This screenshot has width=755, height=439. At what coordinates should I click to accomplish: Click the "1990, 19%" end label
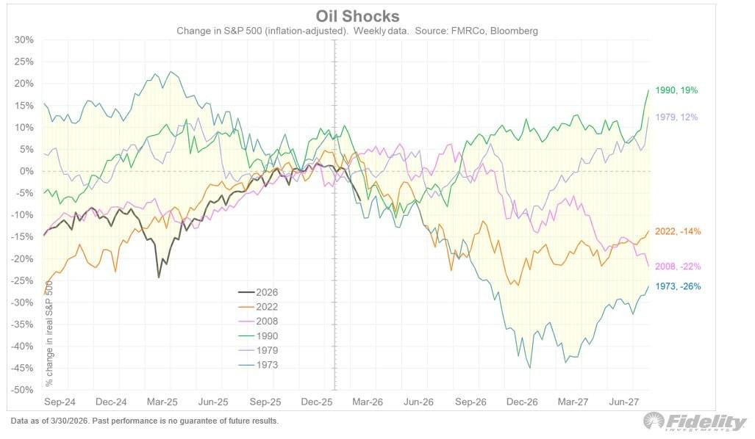point(678,90)
